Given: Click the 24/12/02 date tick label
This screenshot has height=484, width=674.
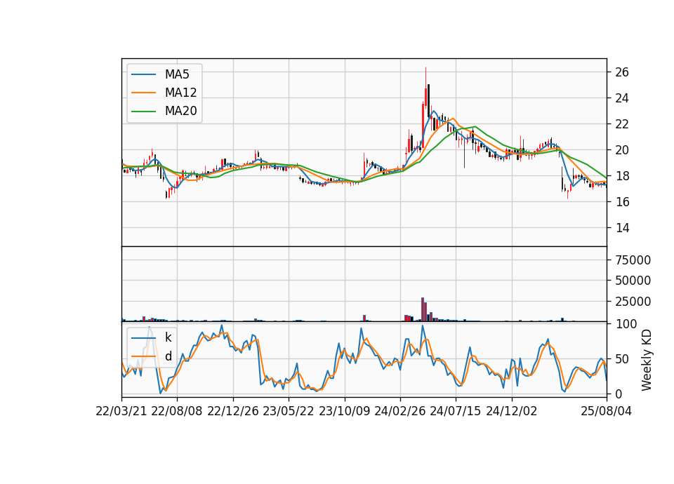Looking at the screenshot, I should pos(512,412).
